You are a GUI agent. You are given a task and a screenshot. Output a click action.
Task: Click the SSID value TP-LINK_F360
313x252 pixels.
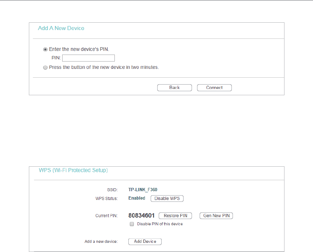coord(143,190)
